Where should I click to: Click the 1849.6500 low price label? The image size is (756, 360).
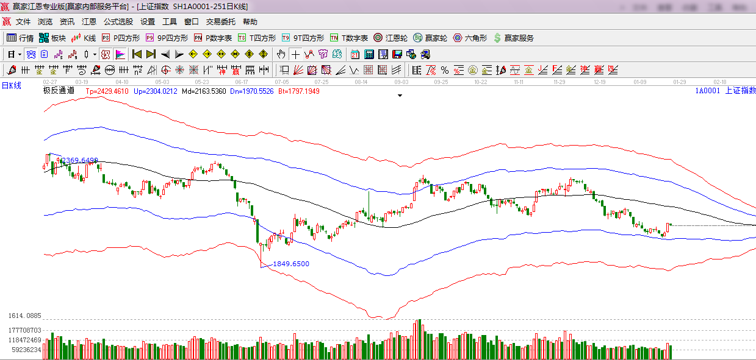(290, 264)
